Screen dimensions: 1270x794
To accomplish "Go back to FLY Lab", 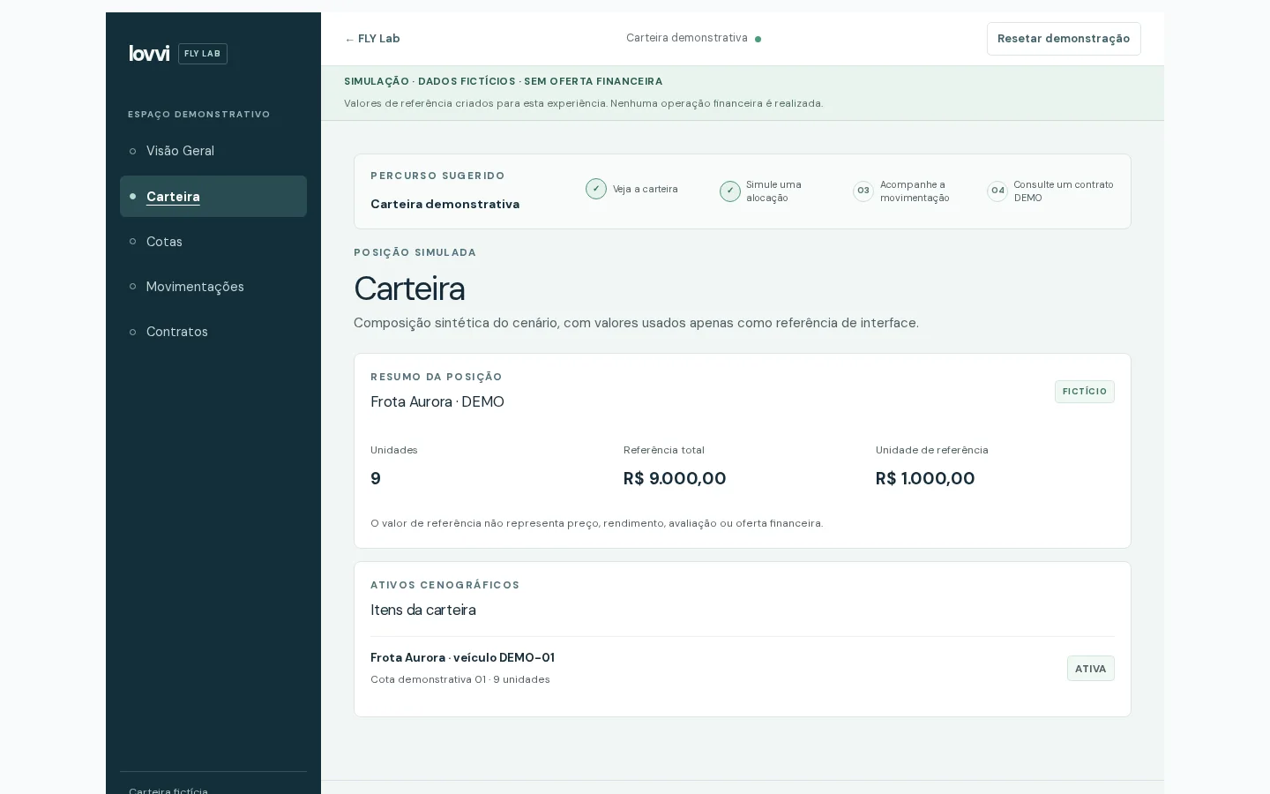I will pyautogui.click(x=372, y=39).
